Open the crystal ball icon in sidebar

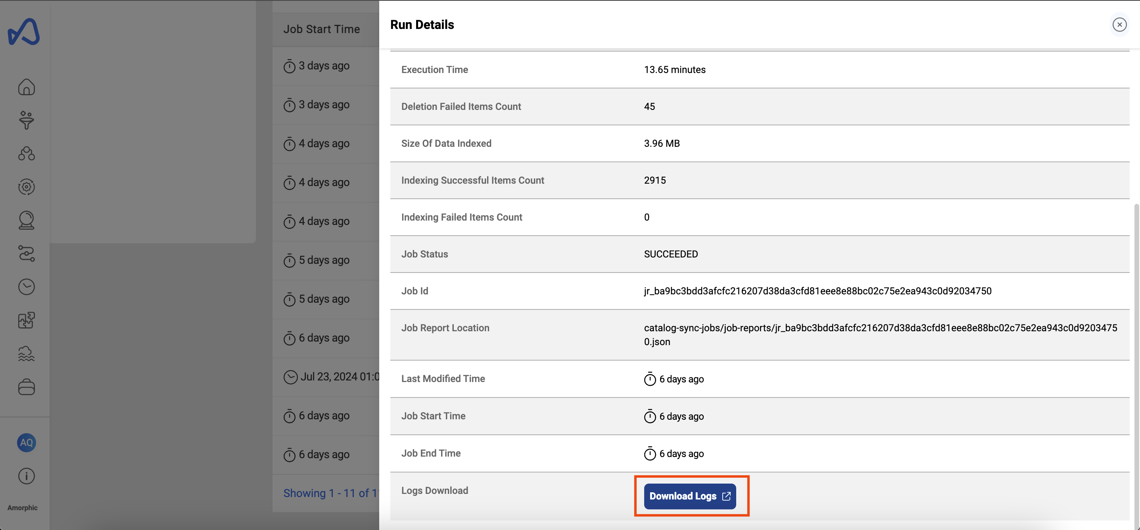[x=26, y=220]
